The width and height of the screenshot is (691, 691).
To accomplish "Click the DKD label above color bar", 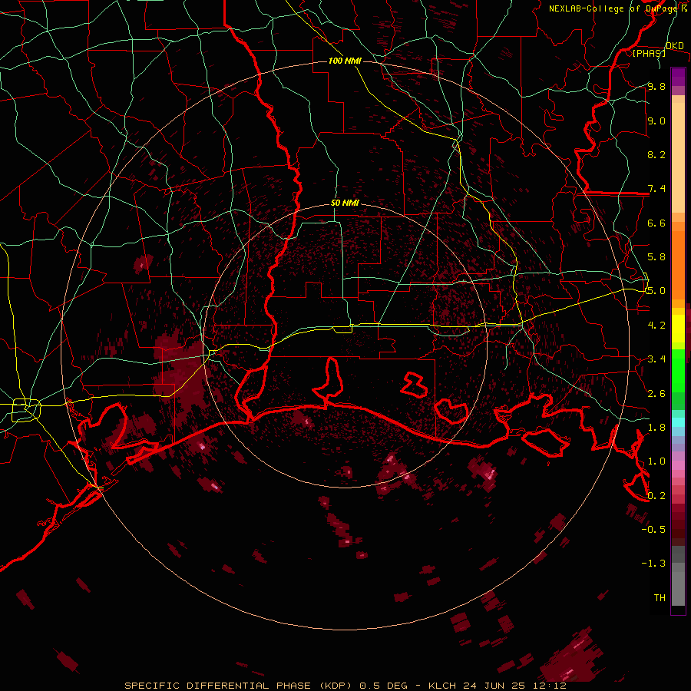I will 675,45.
